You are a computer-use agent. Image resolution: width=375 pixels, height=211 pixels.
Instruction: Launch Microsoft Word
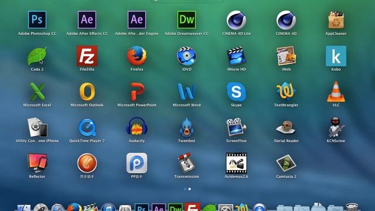(186, 91)
